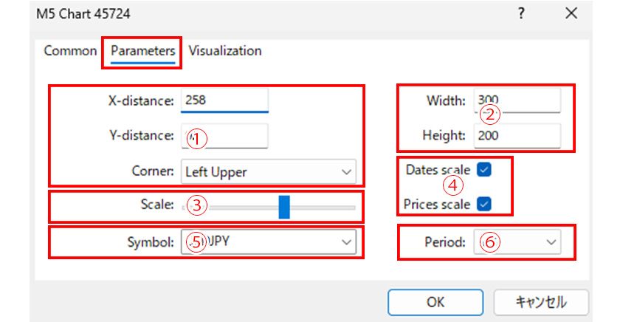Switch to the Common tab
Image resolution: width=620 pixels, height=322 pixels.
point(70,51)
